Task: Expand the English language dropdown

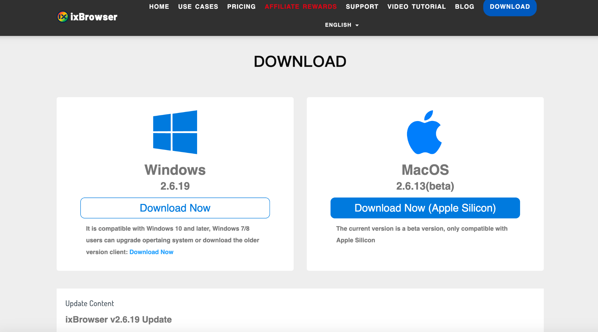Action: coord(338,25)
